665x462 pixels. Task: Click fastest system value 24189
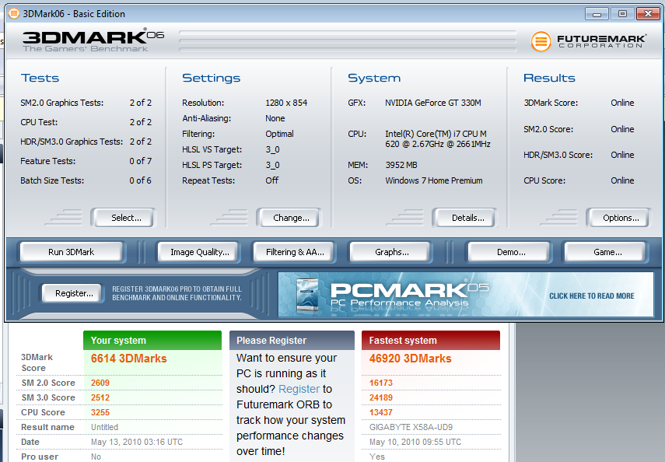tap(381, 397)
